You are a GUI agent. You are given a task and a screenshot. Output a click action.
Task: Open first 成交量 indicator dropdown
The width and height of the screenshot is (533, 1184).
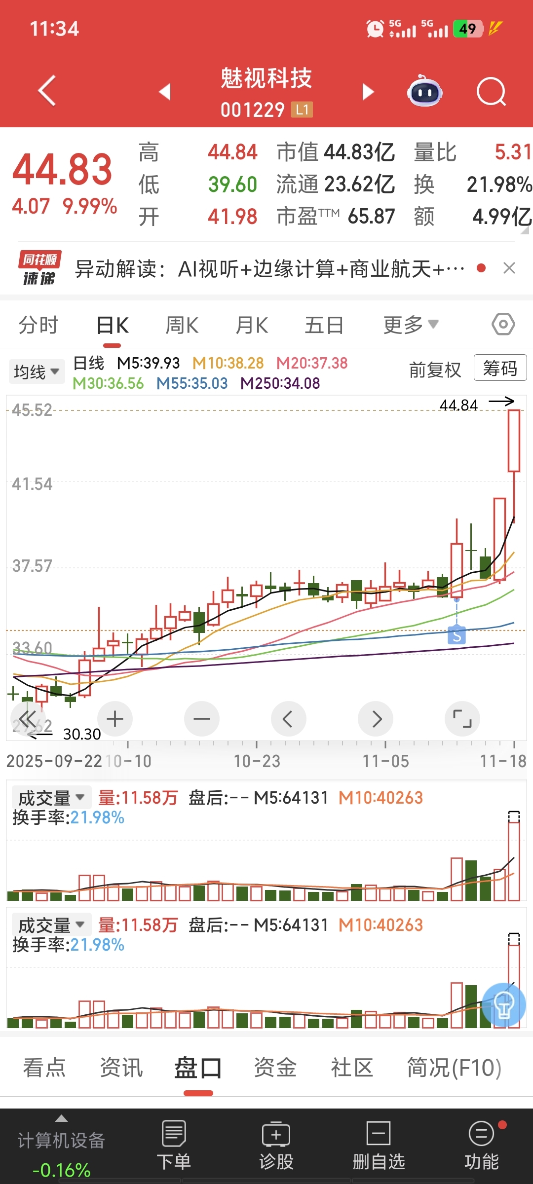(x=51, y=798)
